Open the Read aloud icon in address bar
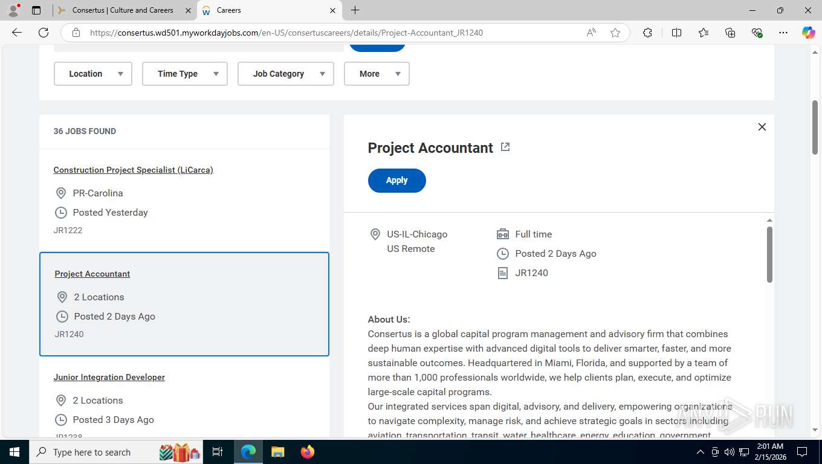 591,33
